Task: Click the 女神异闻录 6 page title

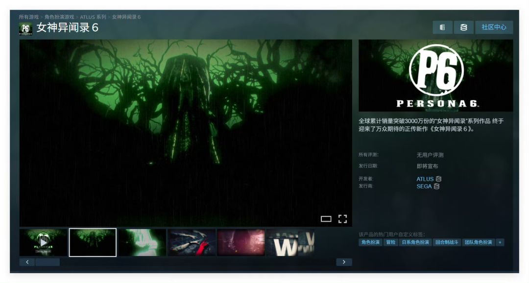Action: pos(67,27)
